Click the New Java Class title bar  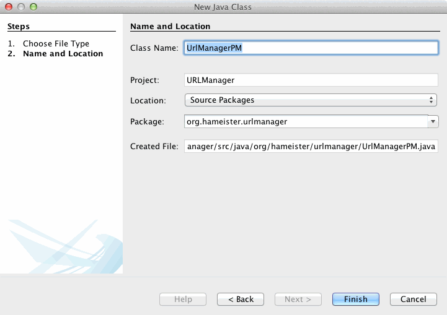pyautogui.click(x=223, y=7)
